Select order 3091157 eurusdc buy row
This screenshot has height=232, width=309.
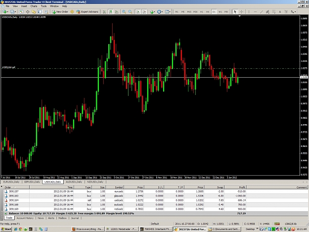[x=156, y=191]
